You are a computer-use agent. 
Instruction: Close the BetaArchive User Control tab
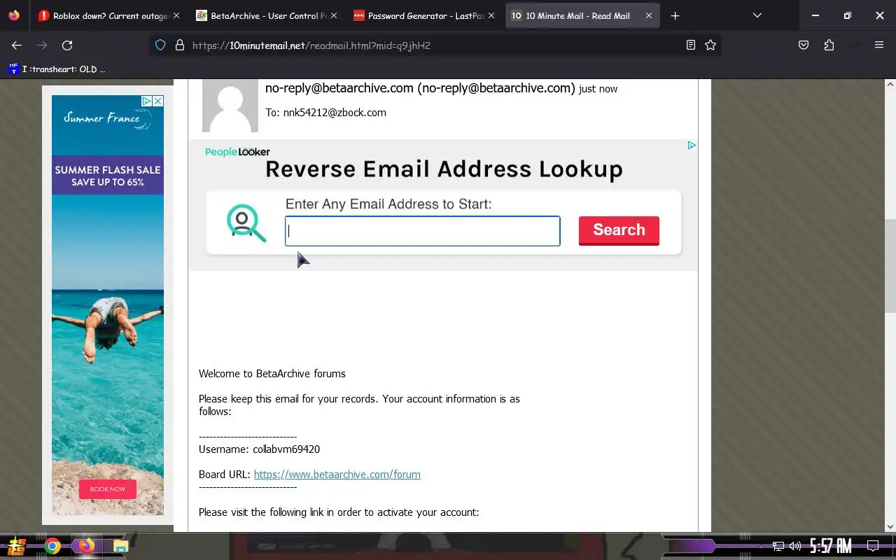tap(332, 15)
